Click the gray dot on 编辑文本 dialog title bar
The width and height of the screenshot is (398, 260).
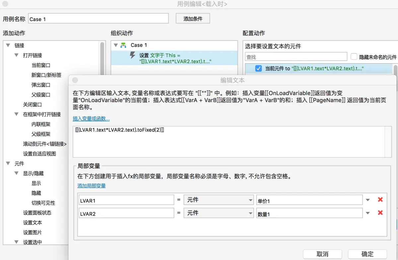coord(75,80)
